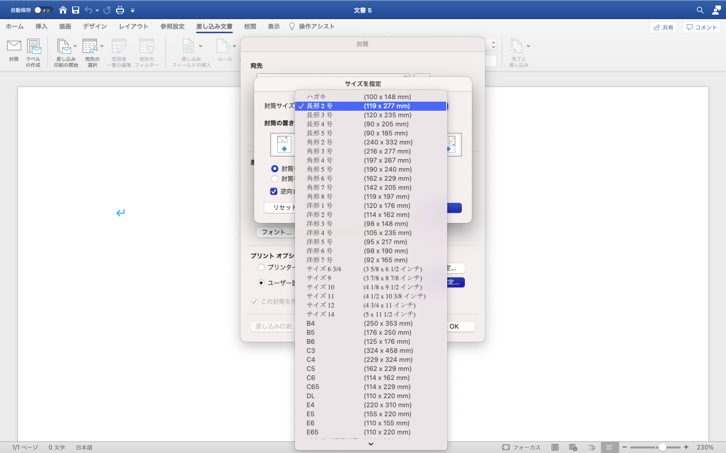Viewport: 726px width, 453px height.
Task: Click the Home icon in title bar
Action: point(63,10)
